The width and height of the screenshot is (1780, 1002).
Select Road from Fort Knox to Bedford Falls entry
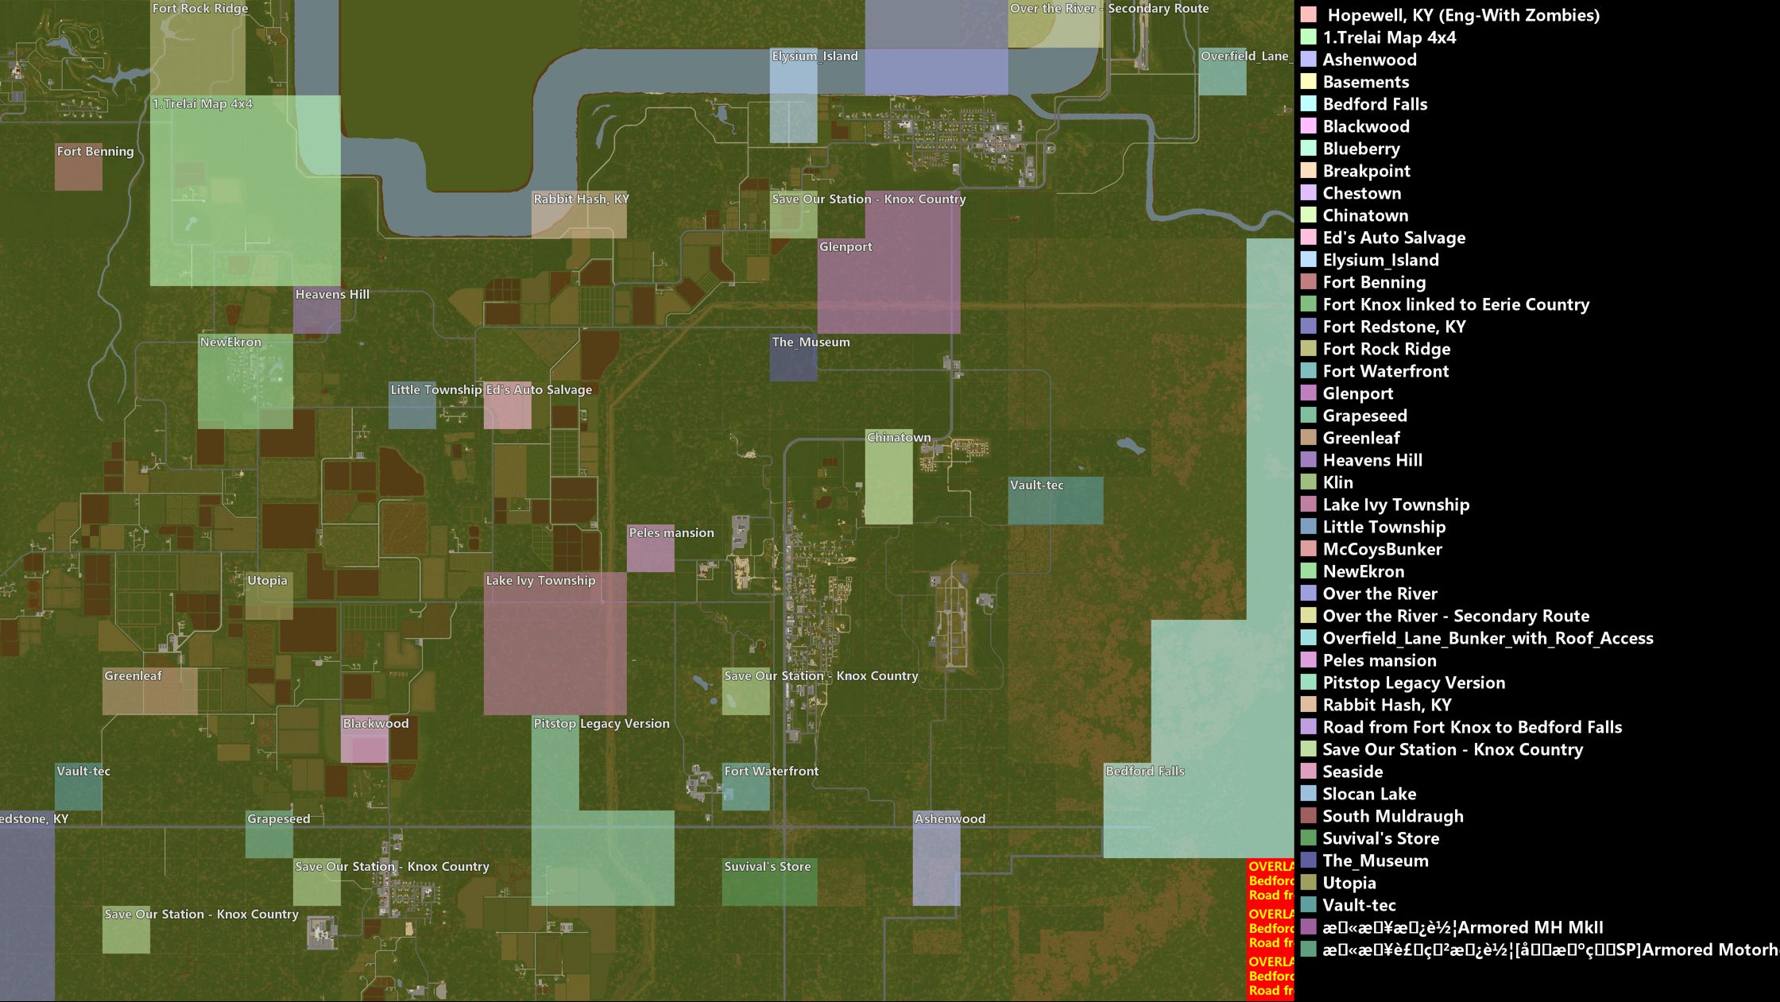pos(1472,727)
